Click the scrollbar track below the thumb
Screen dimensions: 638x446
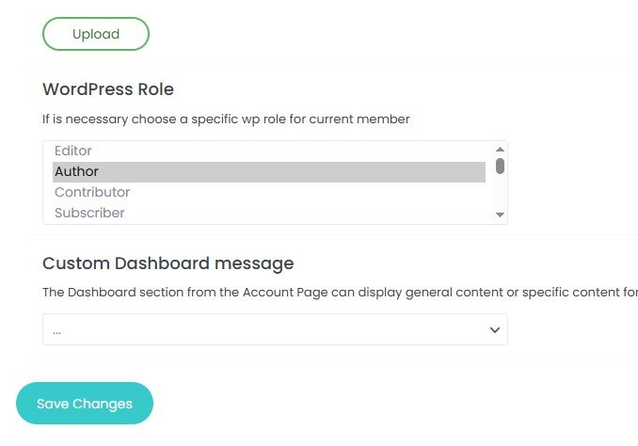[501, 194]
